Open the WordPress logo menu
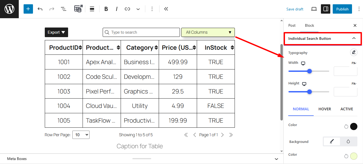This screenshot has height=164, width=363. pyautogui.click(x=9, y=9)
